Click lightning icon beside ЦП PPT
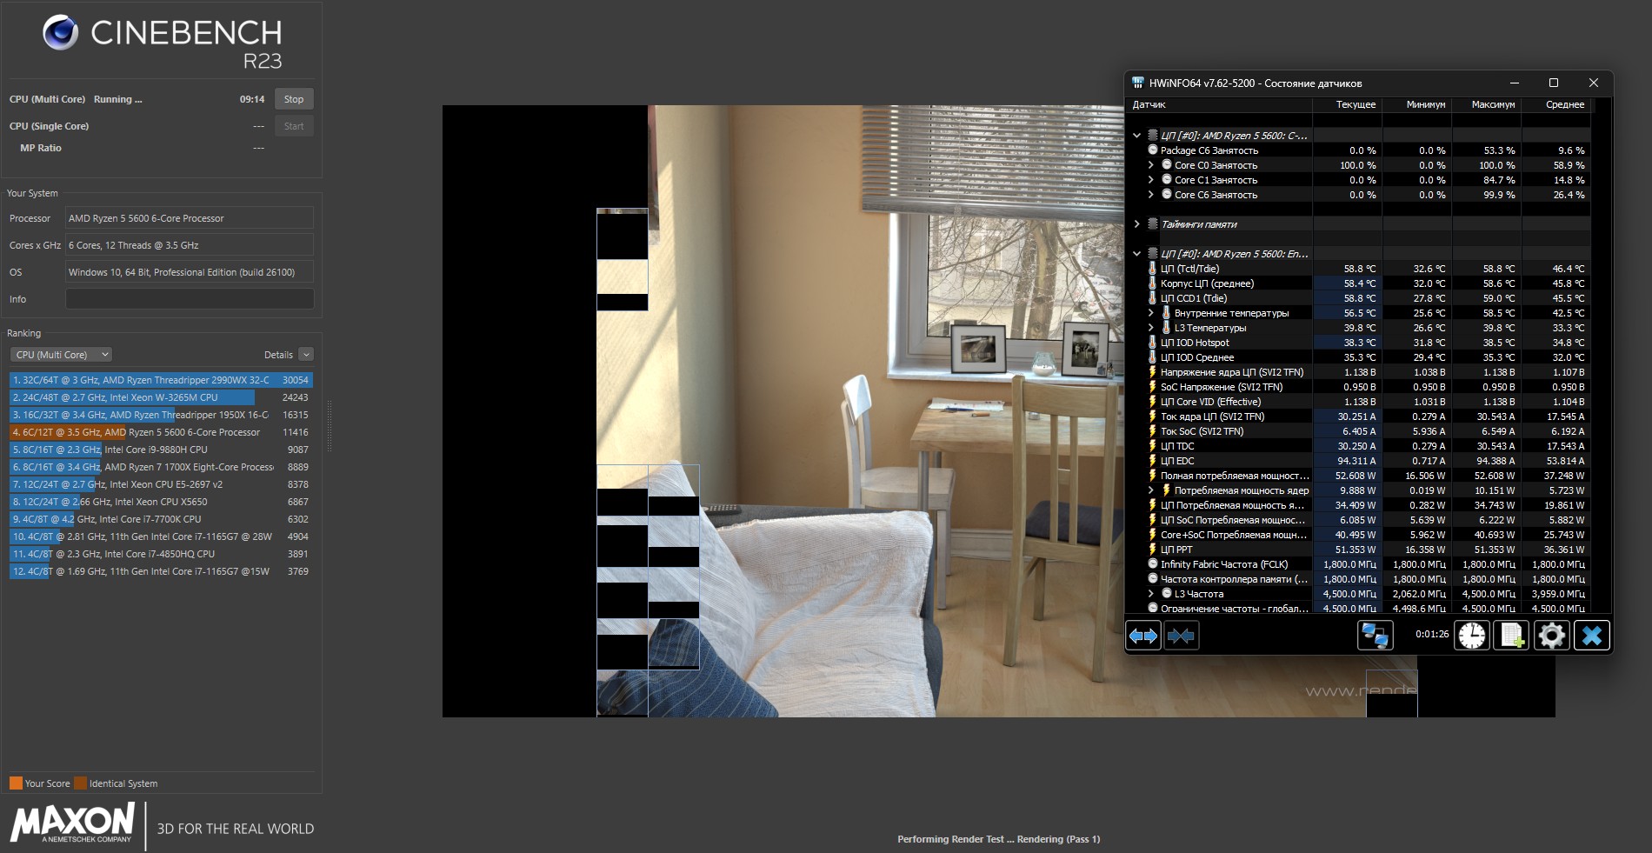This screenshot has height=853, width=1652. [x=1153, y=550]
